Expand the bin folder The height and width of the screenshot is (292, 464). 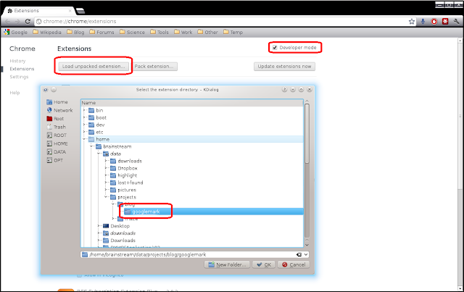[x=84, y=110]
